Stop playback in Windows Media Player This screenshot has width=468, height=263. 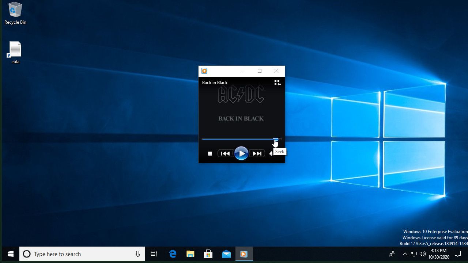(x=210, y=154)
